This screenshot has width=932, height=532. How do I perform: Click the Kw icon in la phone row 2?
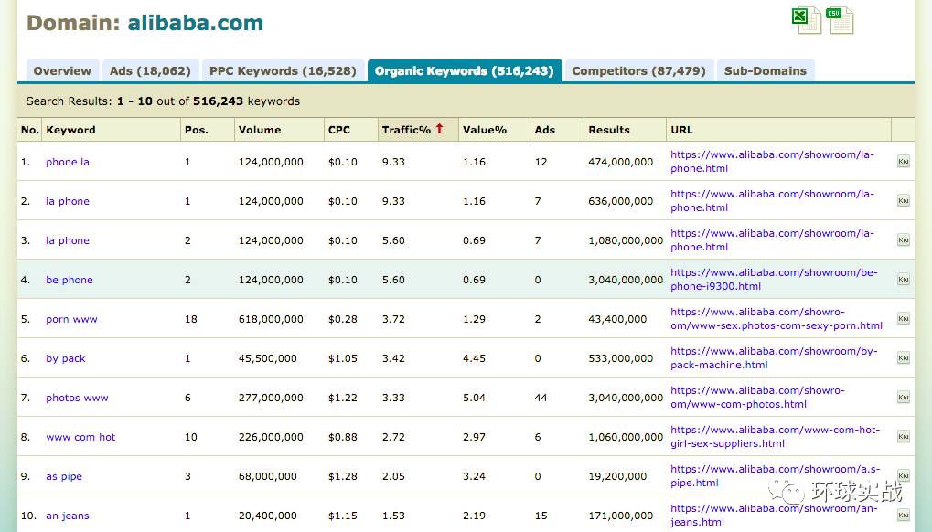tap(904, 201)
